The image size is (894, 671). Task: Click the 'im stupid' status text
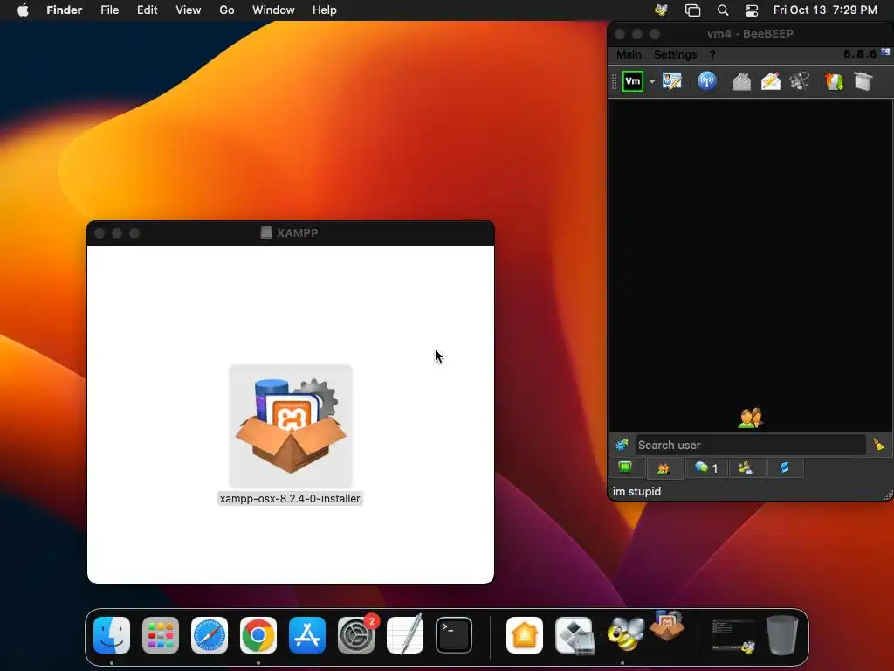tap(636, 491)
